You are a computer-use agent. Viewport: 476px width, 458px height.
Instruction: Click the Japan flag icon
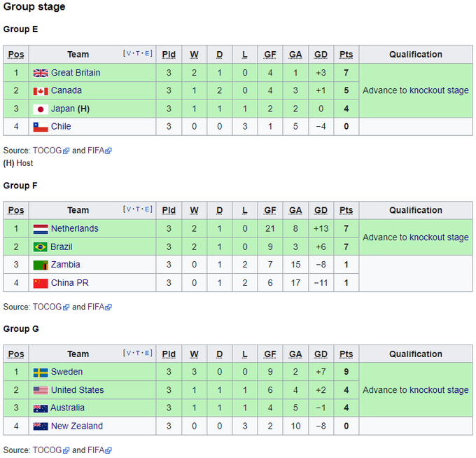pyautogui.click(x=40, y=109)
